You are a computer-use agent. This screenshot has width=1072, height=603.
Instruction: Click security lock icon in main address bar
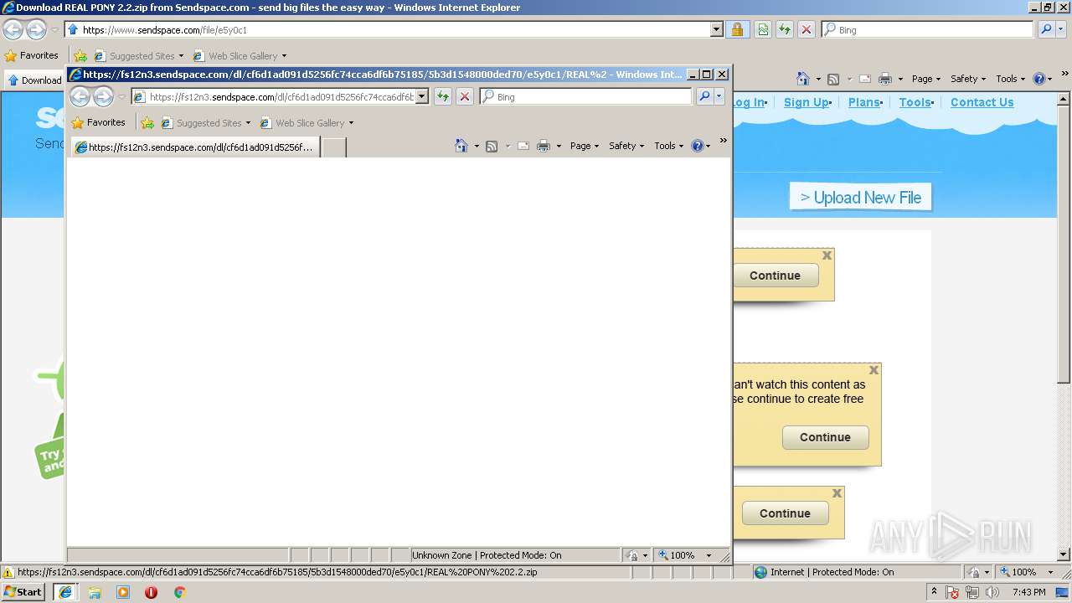pos(737,29)
